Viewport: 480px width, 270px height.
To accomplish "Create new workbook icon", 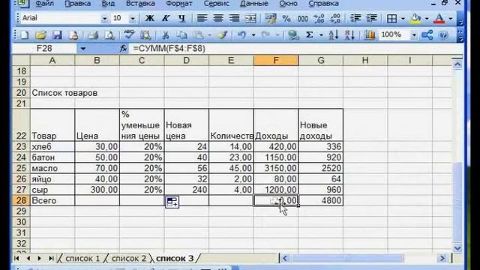I will pos(24,35).
